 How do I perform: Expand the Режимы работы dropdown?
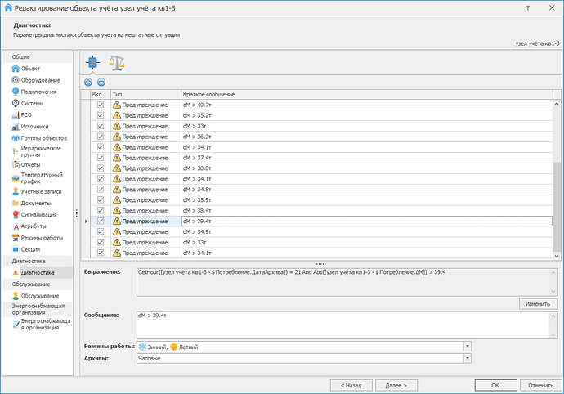[467, 347]
